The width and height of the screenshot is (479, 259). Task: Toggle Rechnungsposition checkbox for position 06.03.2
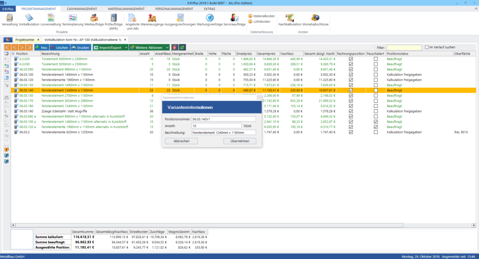point(351,132)
